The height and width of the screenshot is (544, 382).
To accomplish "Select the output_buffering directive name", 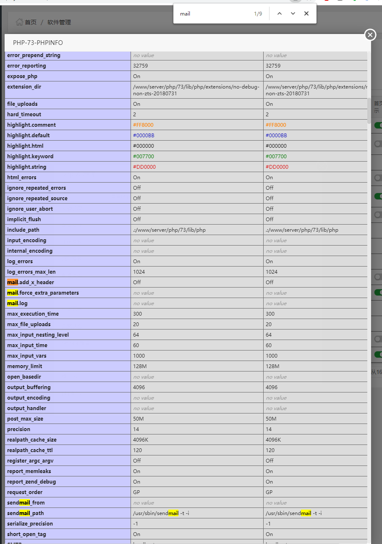I will [29, 387].
